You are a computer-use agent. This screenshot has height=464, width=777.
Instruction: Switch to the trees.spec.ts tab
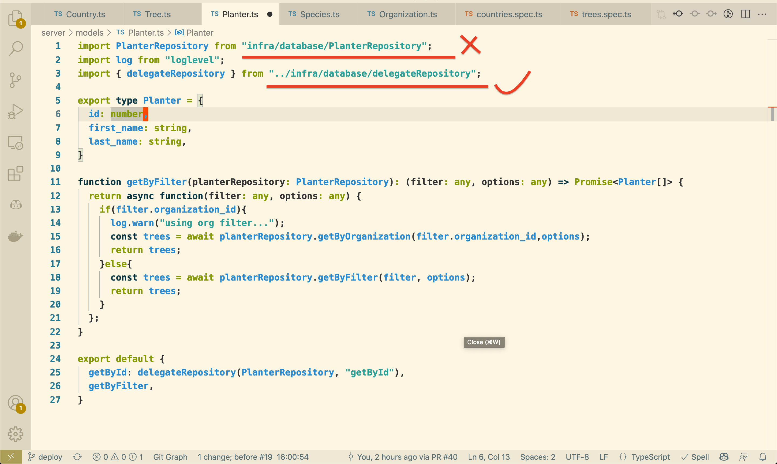pyautogui.click(x=605, y=14)
